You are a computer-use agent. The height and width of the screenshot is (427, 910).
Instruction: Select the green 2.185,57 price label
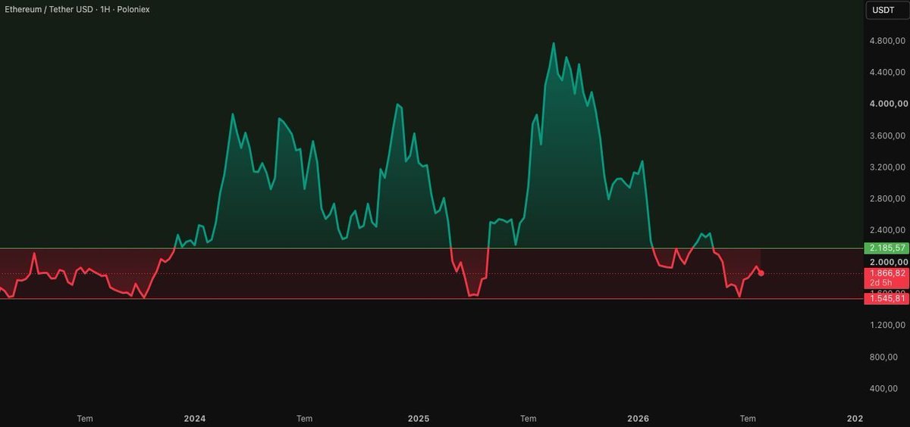[x=885, y=248]
